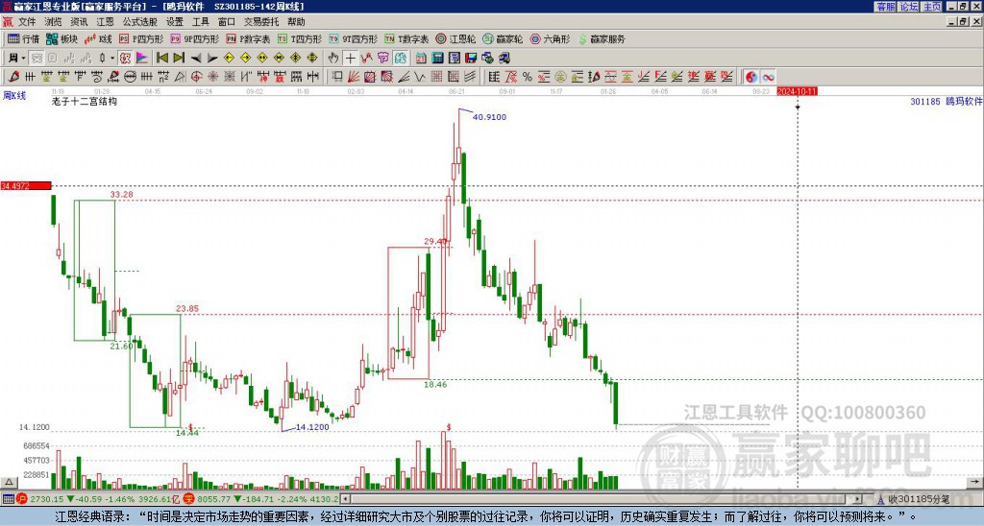Screen dimensions: 984x526
Task: Open the 帮助 menu
Action: click(x=296, y=22)
